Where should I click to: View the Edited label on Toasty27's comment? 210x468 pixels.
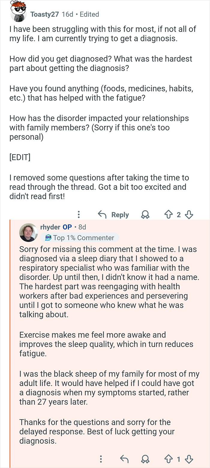[89, 14]
